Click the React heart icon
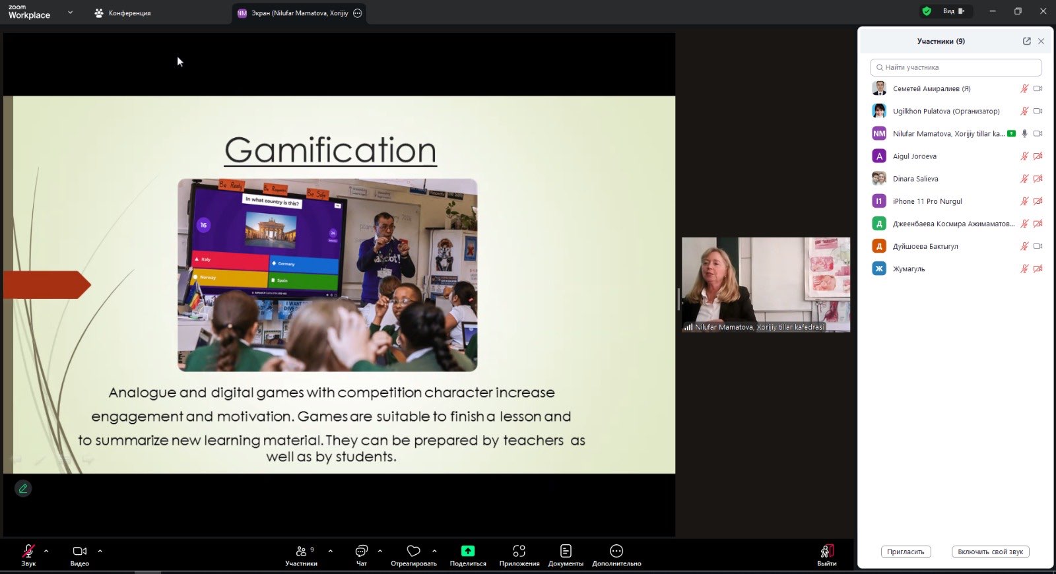Image resolution: width=1056 pixels, height=574 pixels. click(413, 552)
